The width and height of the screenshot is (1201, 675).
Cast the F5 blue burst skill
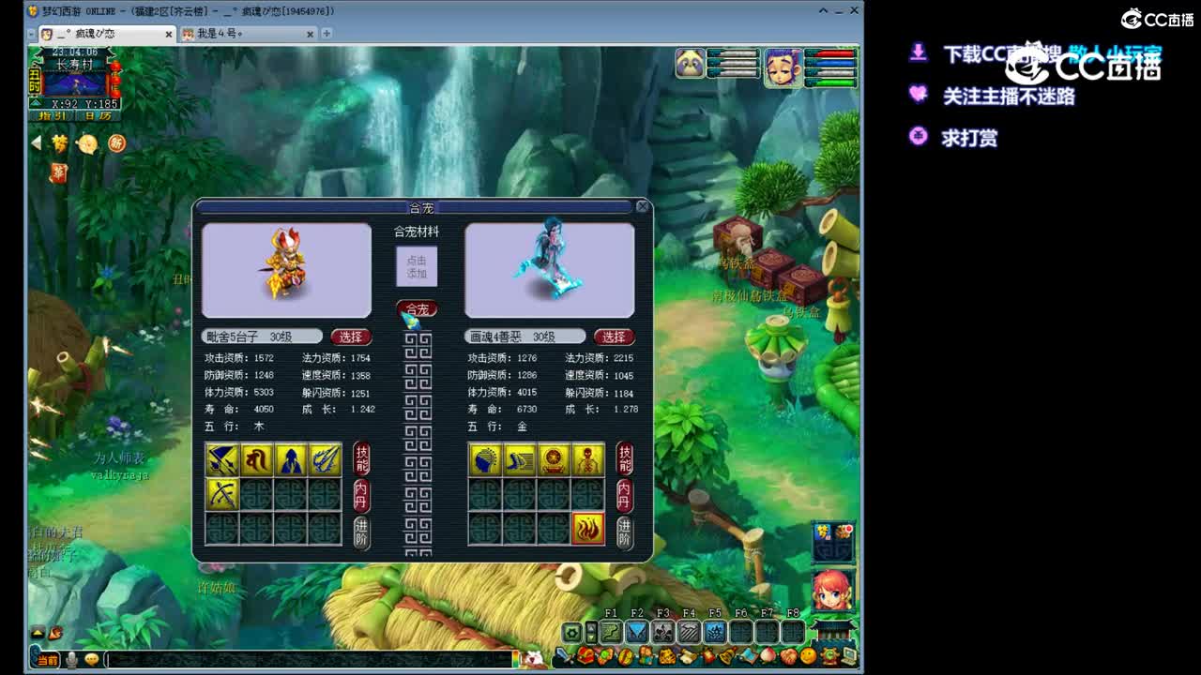715,632
